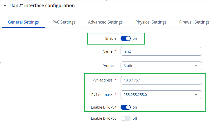Open the Firewall Settings tab
Screen dimensions: 213x125
(194, 22)
